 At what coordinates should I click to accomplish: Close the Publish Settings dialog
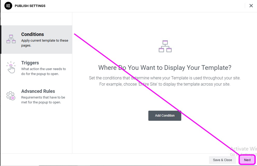pos(251,6)
